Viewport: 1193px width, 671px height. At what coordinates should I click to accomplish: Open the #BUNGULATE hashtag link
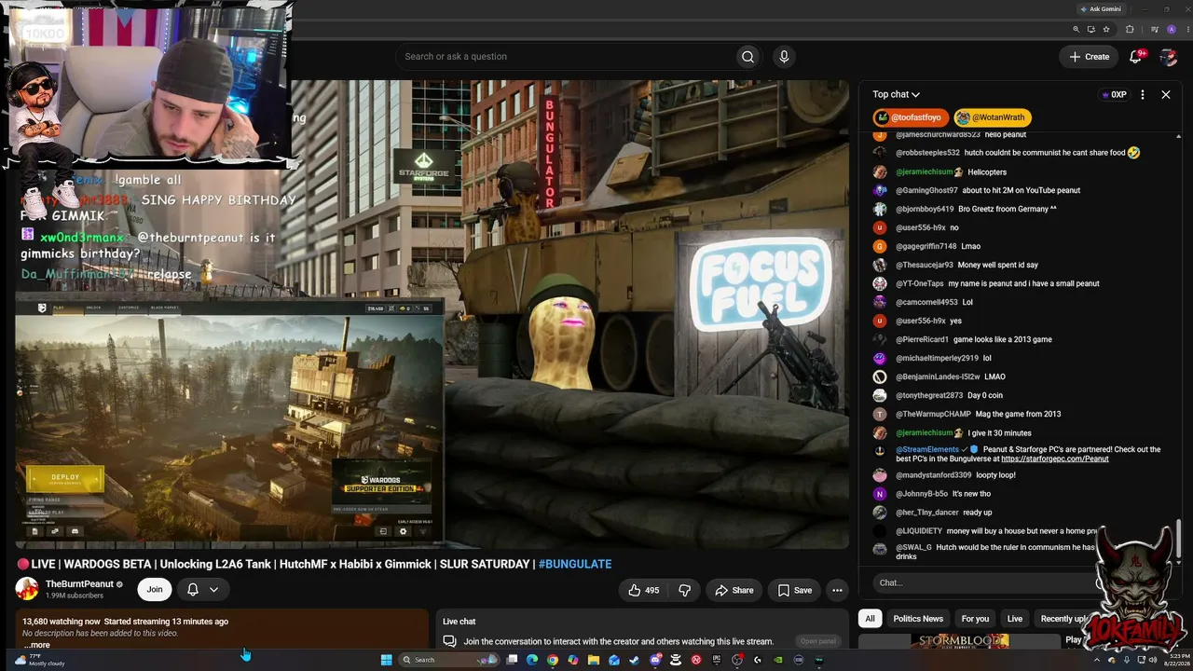point(575,564)
